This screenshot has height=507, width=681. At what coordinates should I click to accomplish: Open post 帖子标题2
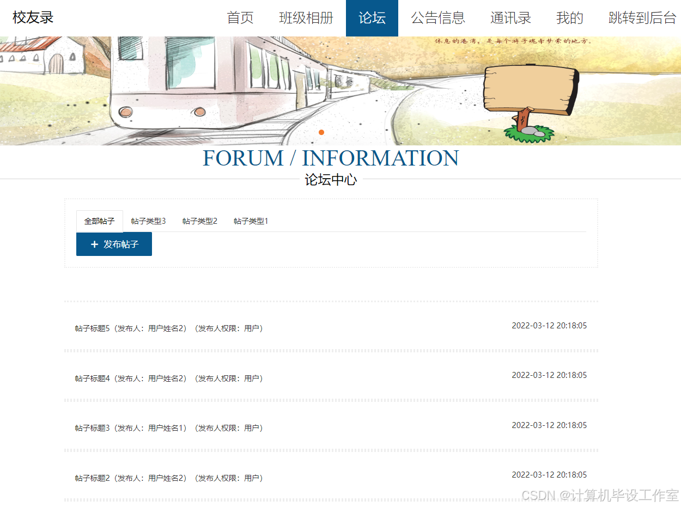tap(169, 478)
